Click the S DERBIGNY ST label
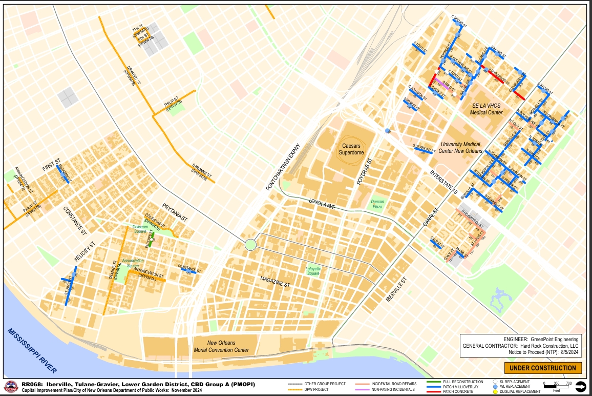The image size is (592, 396). click(424, 148)
